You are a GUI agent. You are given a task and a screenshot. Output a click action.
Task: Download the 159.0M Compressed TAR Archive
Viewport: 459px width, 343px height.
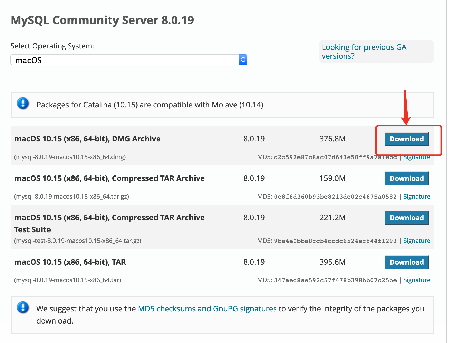pos(407,179)
